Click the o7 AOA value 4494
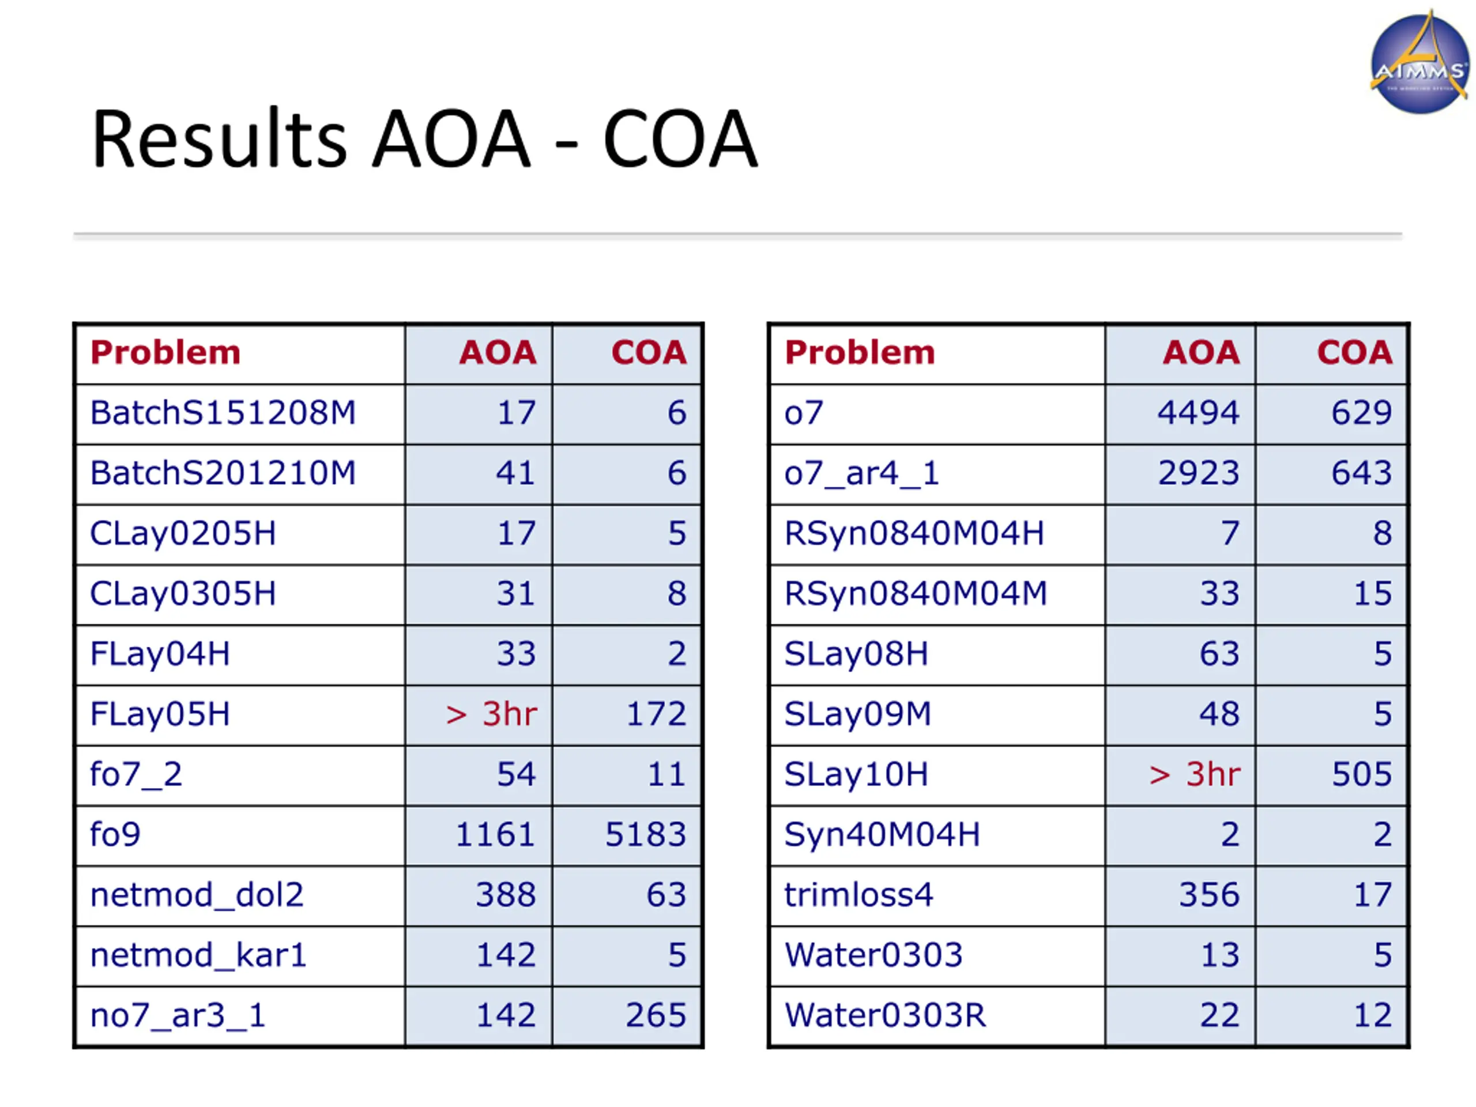The image size is (1476, 1107). tap(1198, 413)
